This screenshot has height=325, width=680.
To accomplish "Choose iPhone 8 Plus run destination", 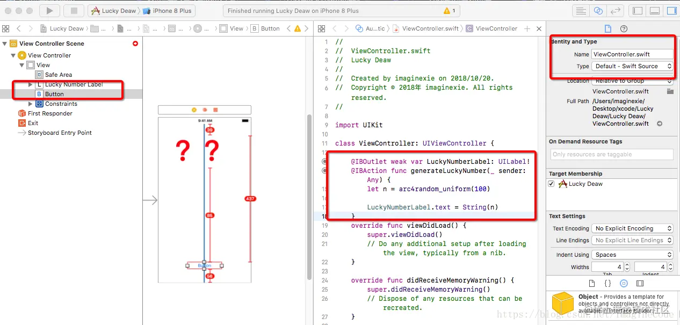I will (x=167, y=11).
